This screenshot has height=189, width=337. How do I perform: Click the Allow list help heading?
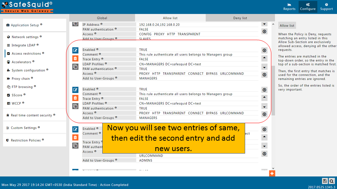pos(287,25)
